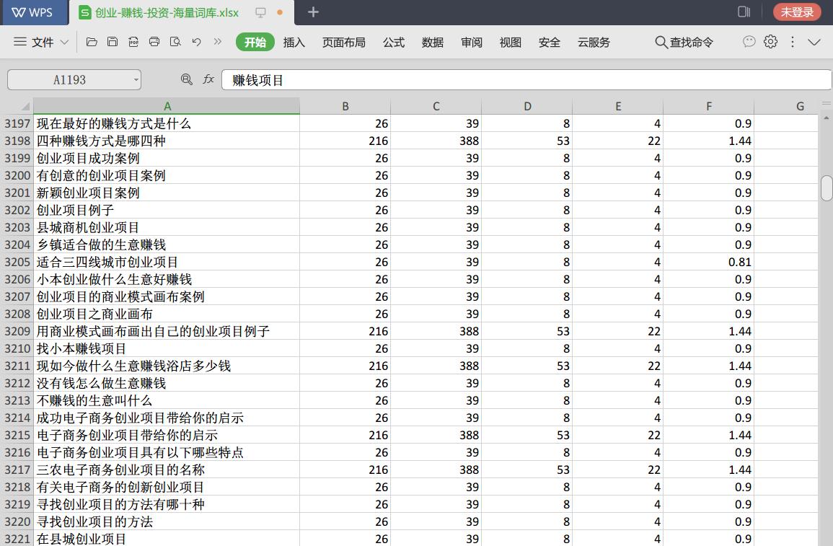833x546 pixels.
Task: Click the scrollbar up arrow
Action: [826, 118]
